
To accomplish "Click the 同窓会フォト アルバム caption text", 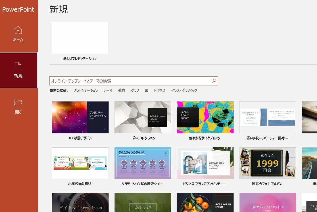I will click(x=267, y=184).
